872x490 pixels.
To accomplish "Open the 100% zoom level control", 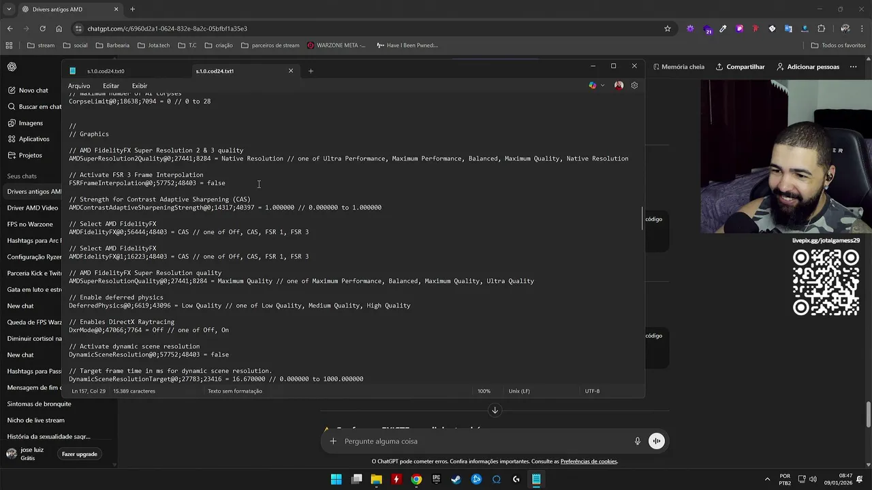I will [484, 391].
